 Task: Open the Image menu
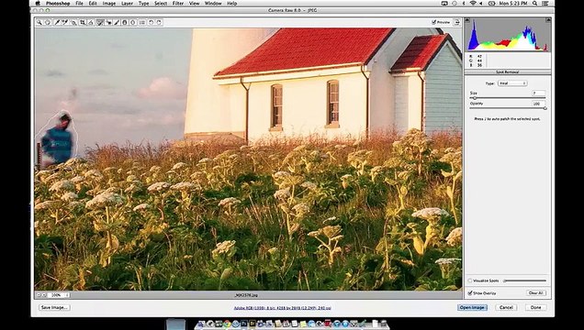click(109, 4)
